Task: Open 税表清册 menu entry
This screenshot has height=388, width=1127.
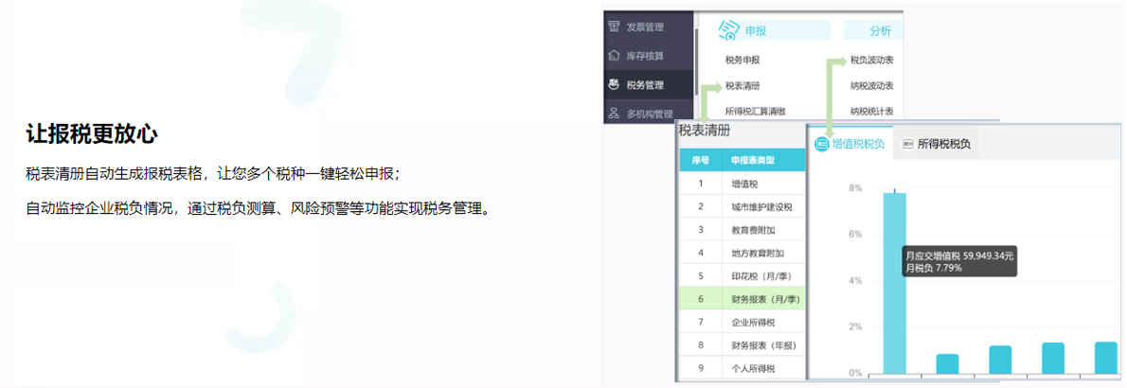Action: click(742, 85)
